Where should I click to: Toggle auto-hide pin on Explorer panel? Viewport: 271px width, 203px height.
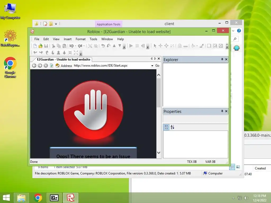pos(222,59)
